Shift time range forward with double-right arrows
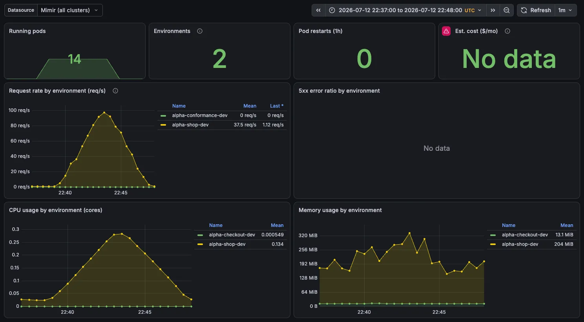The height and width of the screenshot is (322, 584). (493, 10)
